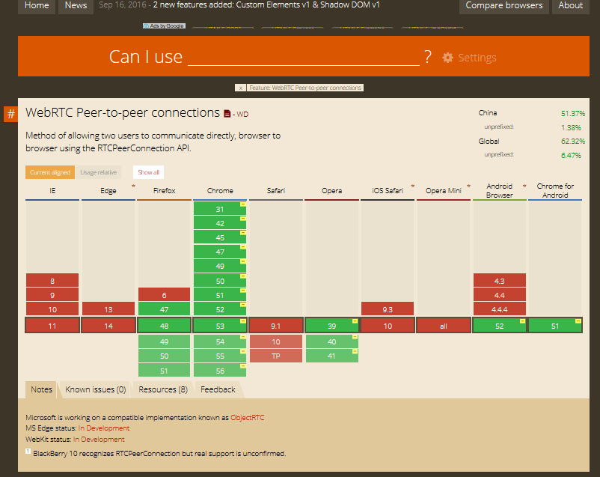Click the Opera Mini column asterisk
Viewport: 600px width, 477px height.
pyautogui.click(x=469, y=186)
